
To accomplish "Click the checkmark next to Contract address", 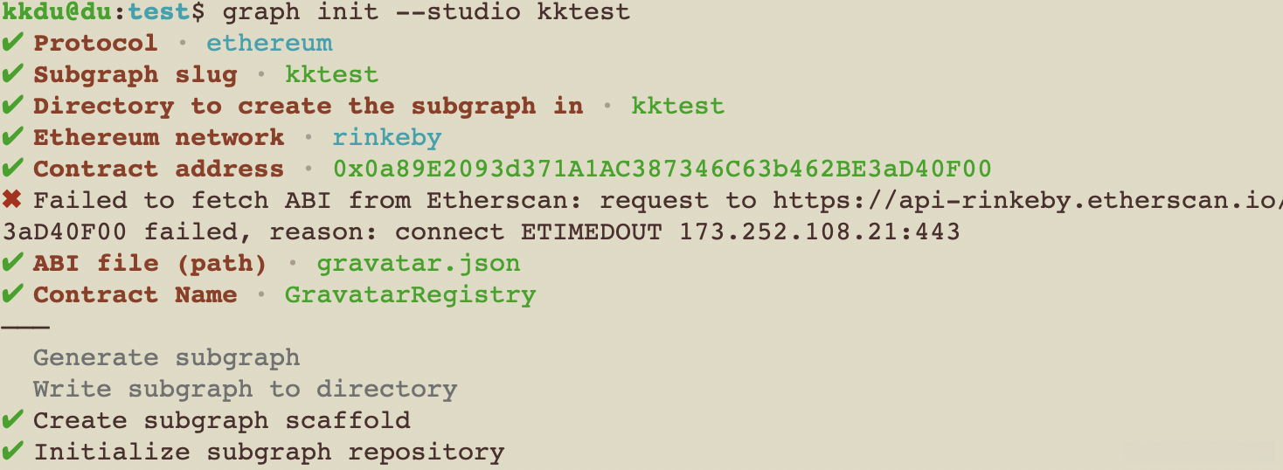I will 12,169.
